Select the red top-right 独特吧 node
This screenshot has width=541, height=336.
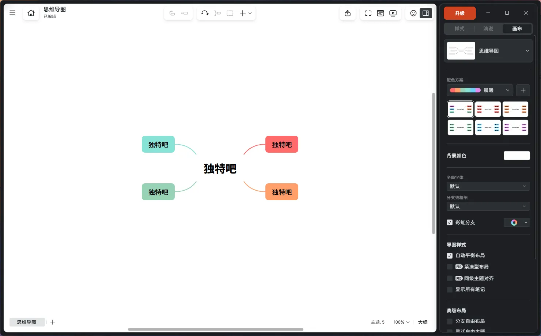pos(282,144)
